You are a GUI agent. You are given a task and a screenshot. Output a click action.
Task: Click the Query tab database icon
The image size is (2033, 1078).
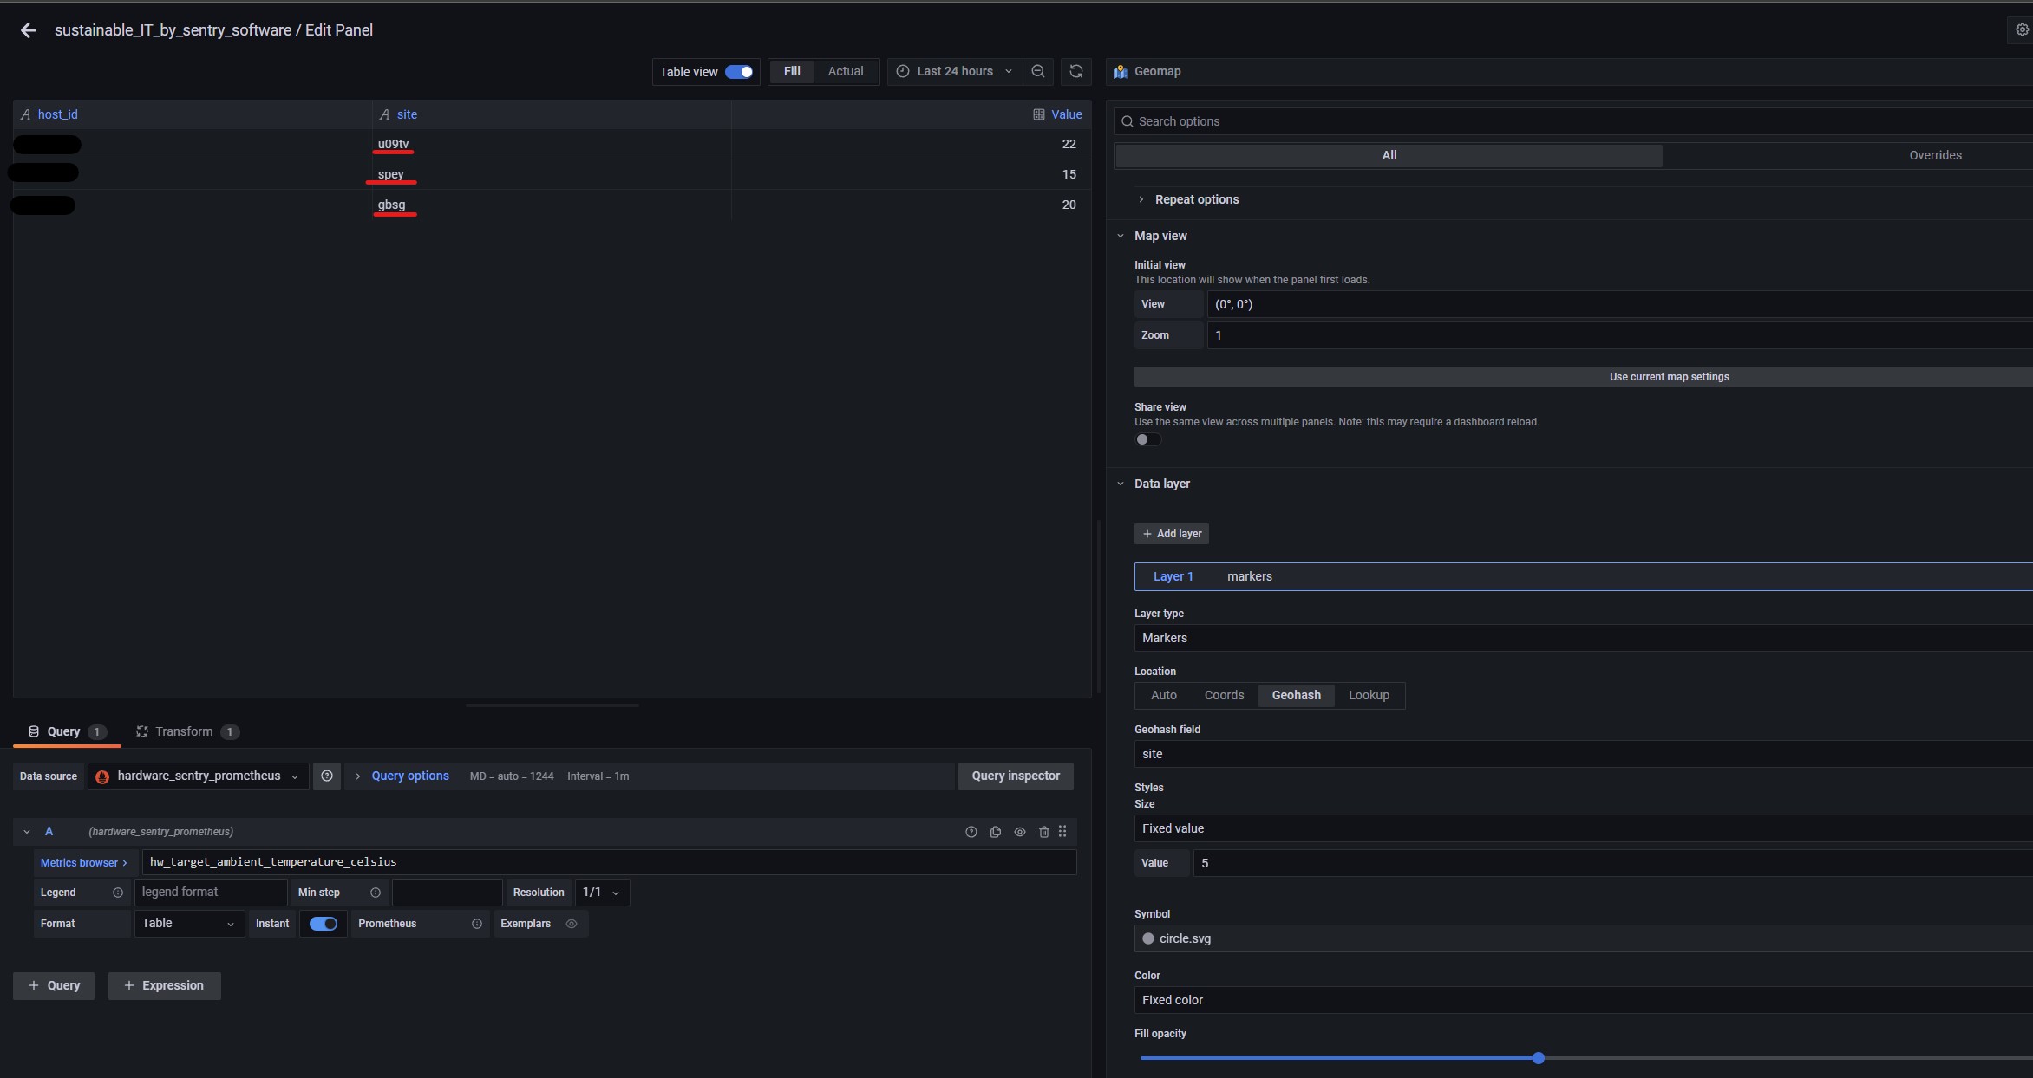point(34,731)
